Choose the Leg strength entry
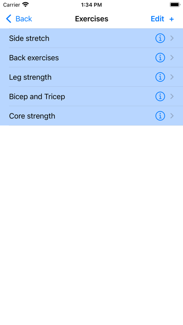 point(91,77)
